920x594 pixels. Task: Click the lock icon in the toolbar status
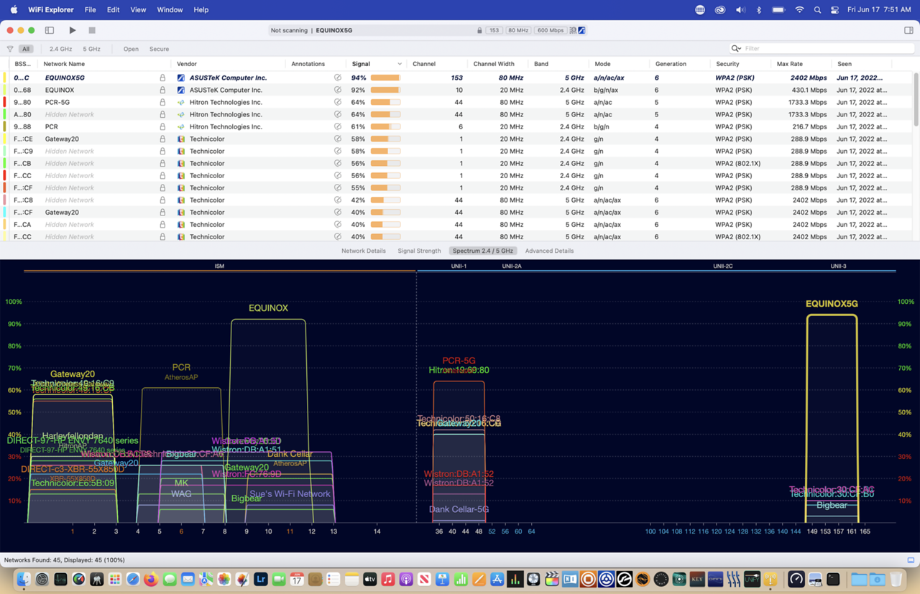click(x=479, y=30)
